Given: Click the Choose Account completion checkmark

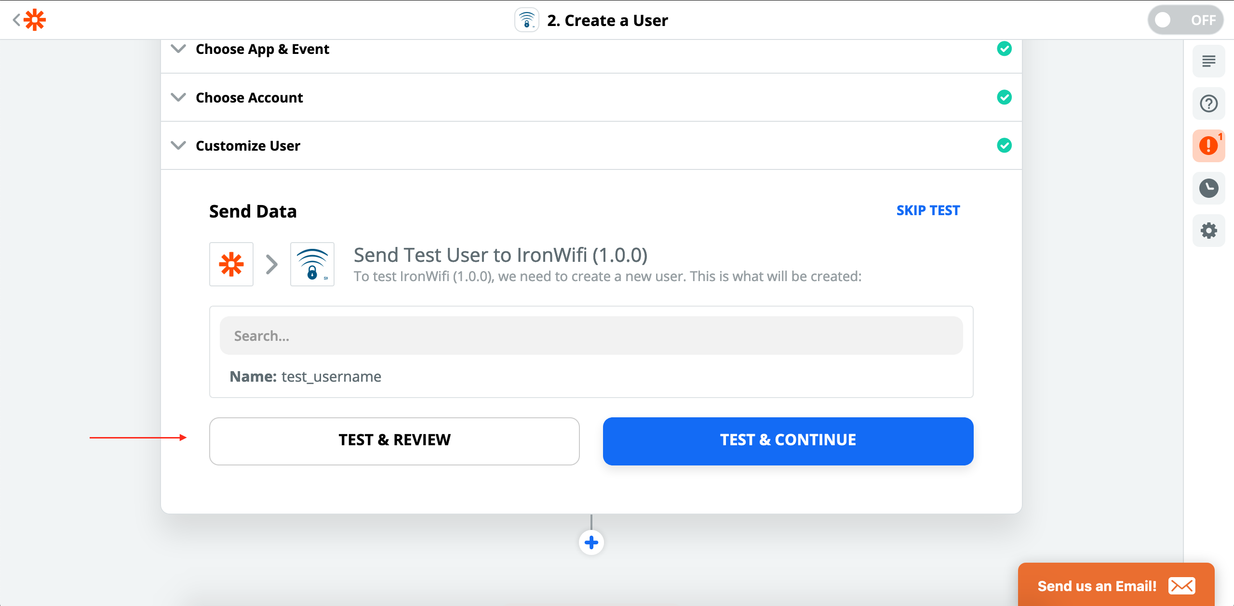Looking at the screenshot, I should (1005, 97).
